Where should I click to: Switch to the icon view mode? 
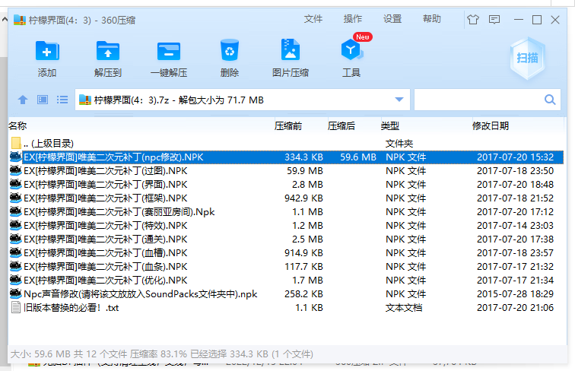(43, 100)
